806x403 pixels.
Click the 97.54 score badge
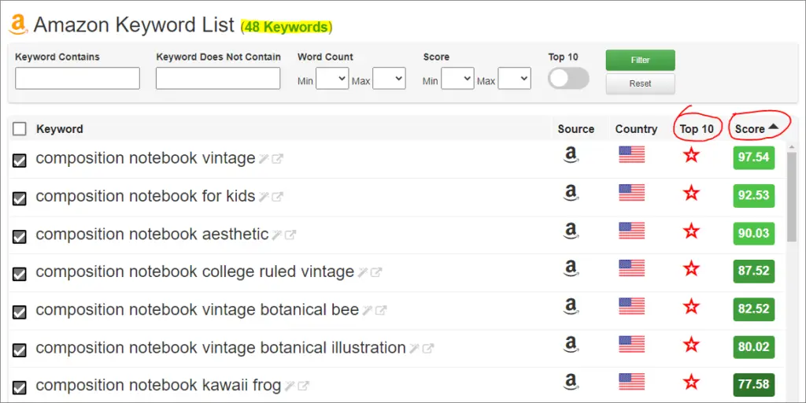click(x=753, y=157)
